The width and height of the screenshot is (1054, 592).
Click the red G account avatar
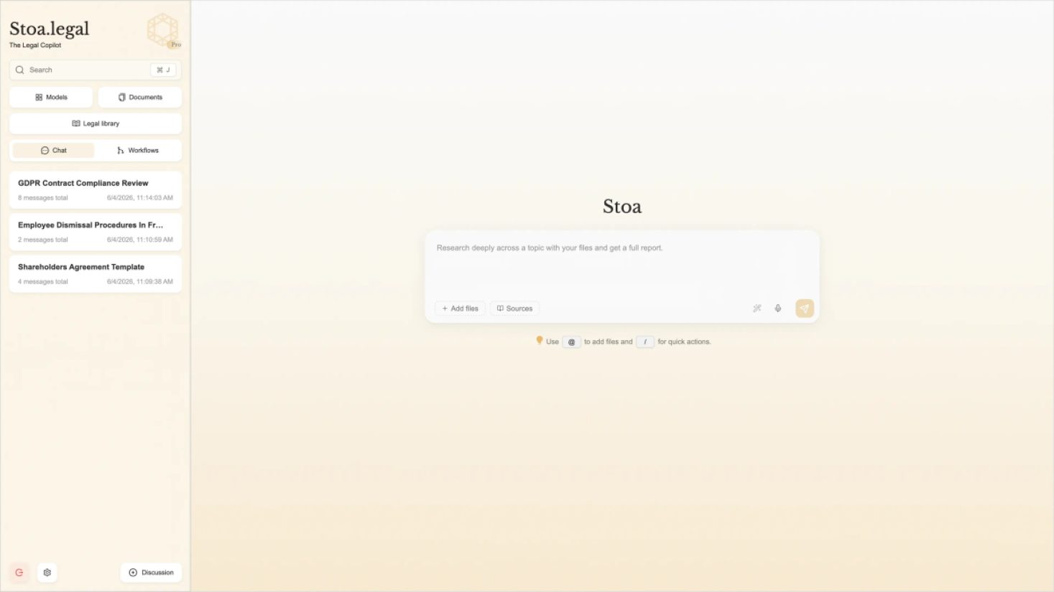(x=19, y=573)
